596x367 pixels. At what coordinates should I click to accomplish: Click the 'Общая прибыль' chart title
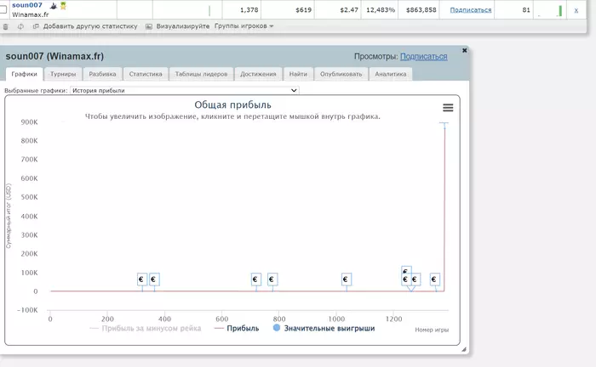[x=232, y=105]
